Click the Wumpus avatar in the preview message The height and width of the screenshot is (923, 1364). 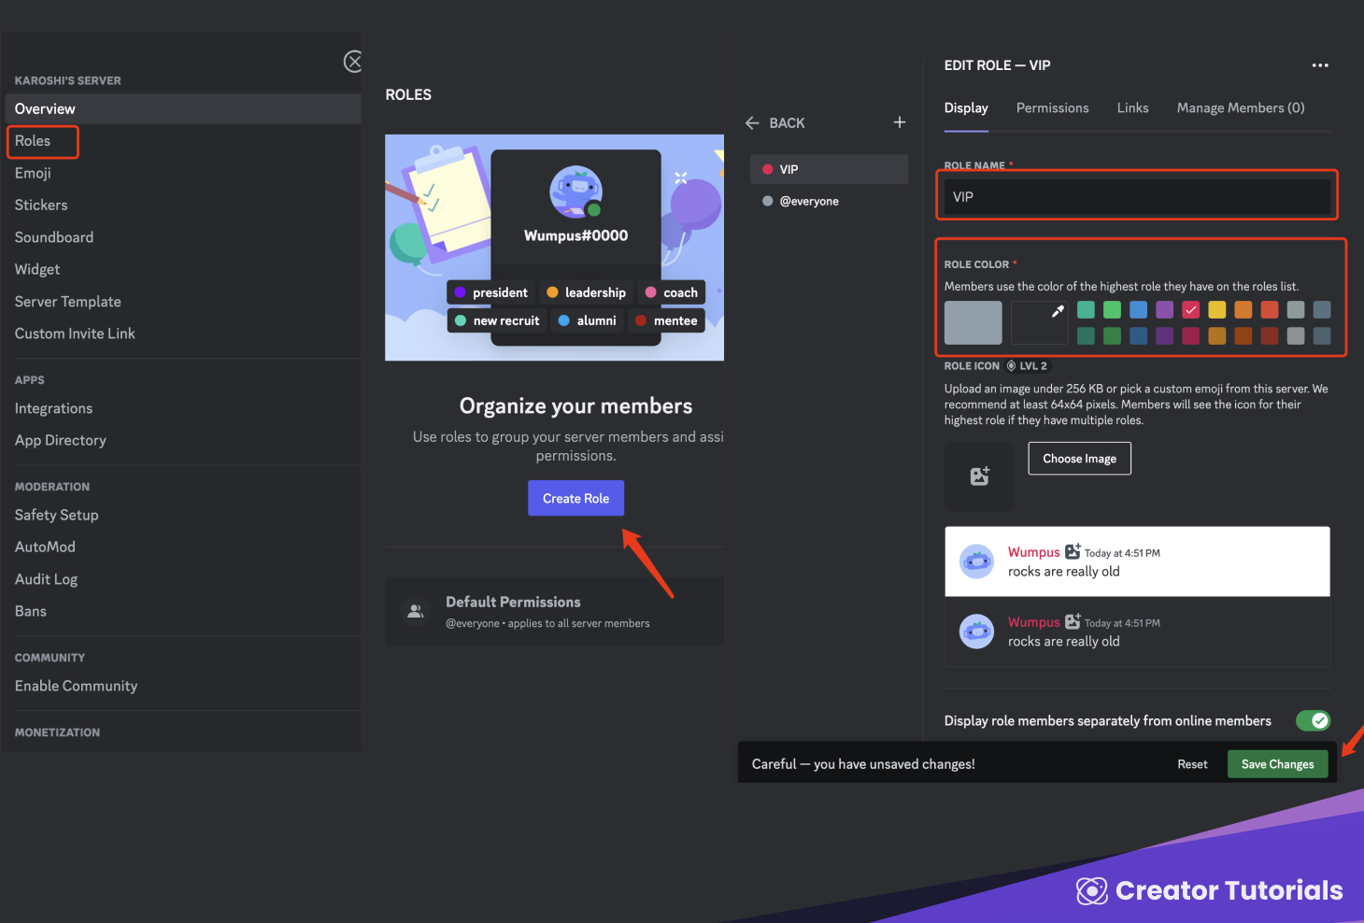pyautogui.click(x=976, y=561)
